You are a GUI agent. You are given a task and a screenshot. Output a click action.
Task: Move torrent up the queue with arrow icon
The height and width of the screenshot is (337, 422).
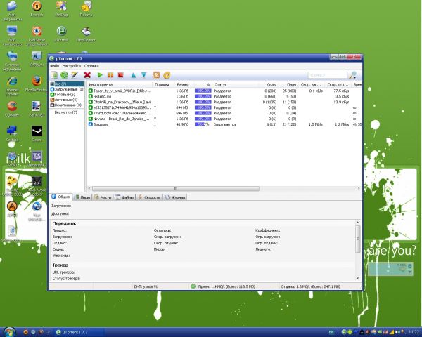(134, 74)
